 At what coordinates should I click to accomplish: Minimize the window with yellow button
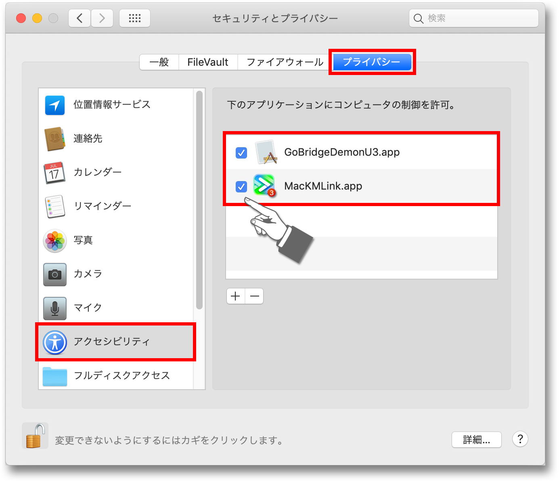tap(37, 18)
